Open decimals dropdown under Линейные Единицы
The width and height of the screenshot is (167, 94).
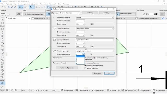click(x=80, y=21)
